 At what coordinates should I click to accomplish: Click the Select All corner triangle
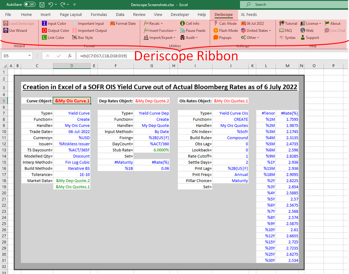tap(5, 66)
